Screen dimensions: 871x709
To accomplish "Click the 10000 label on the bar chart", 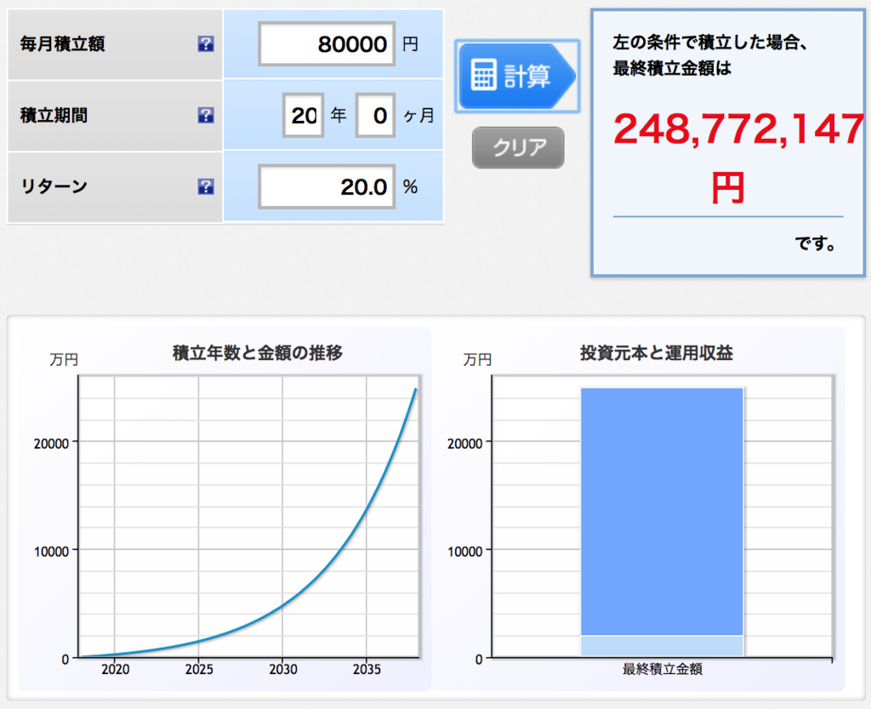I will (x=465, y=552).
